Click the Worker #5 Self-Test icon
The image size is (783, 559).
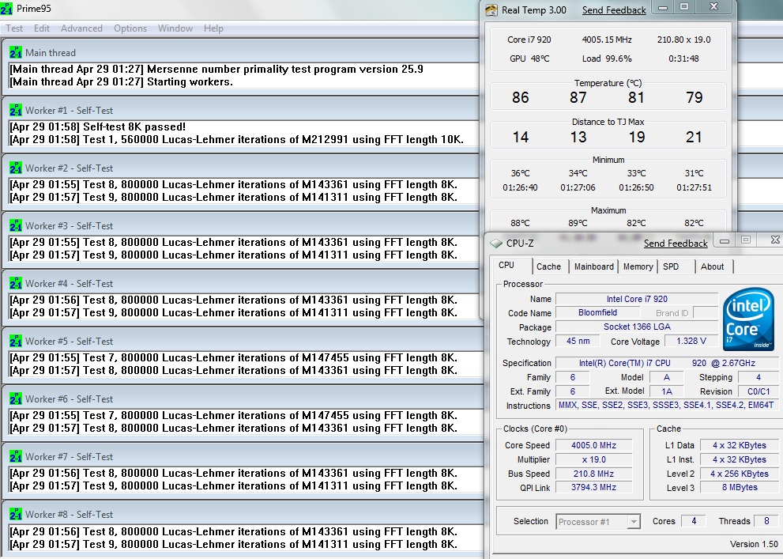tap(16, 341)
